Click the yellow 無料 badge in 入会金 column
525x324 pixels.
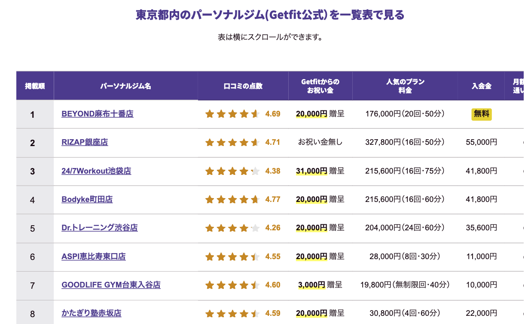coord(482,114)
